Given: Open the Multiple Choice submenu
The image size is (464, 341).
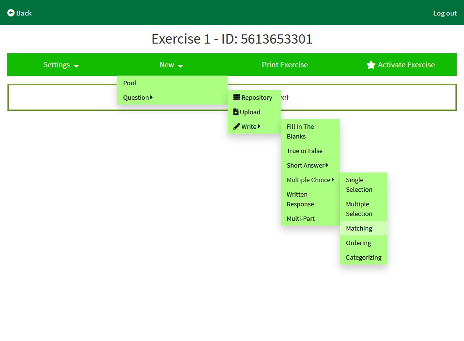Looking at the screenshot, I should (310, 180).
